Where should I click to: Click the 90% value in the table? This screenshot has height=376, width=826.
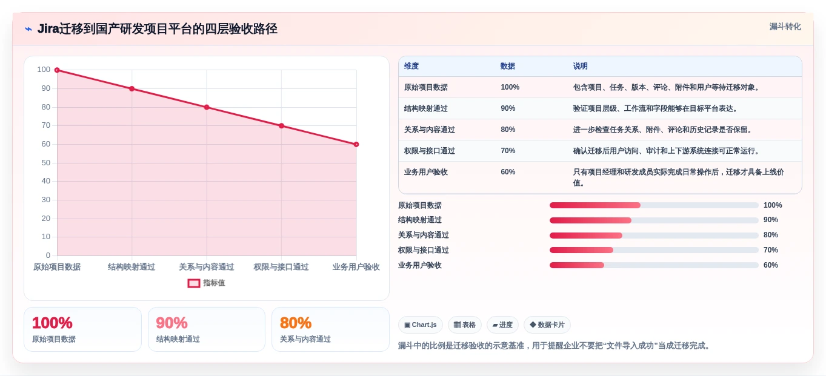coord(508,108)
